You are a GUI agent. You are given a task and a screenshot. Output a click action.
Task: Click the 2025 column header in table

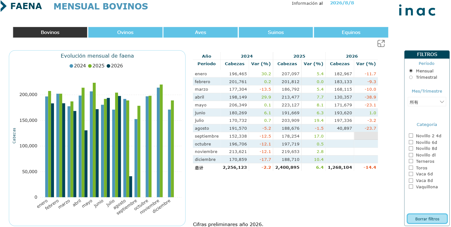point(299,56)
